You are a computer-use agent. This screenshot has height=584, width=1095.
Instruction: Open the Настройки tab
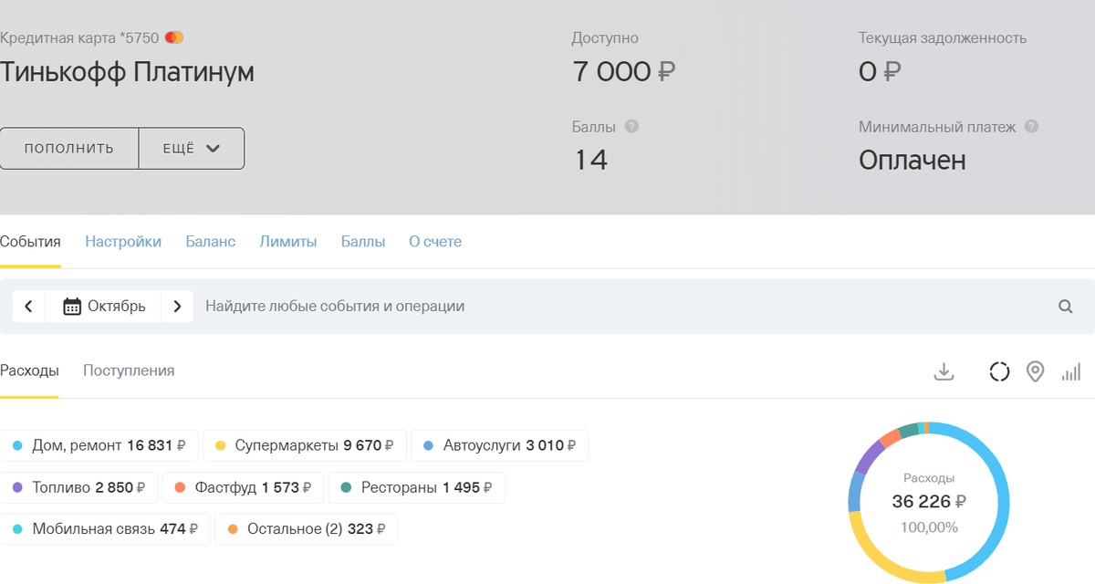[x=123, y=242]
